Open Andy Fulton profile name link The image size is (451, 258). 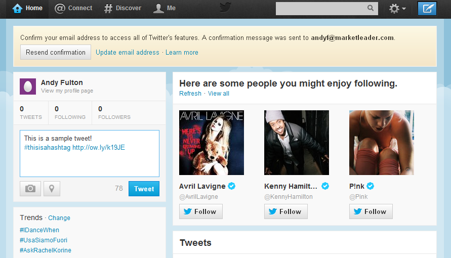coord(62,82)
